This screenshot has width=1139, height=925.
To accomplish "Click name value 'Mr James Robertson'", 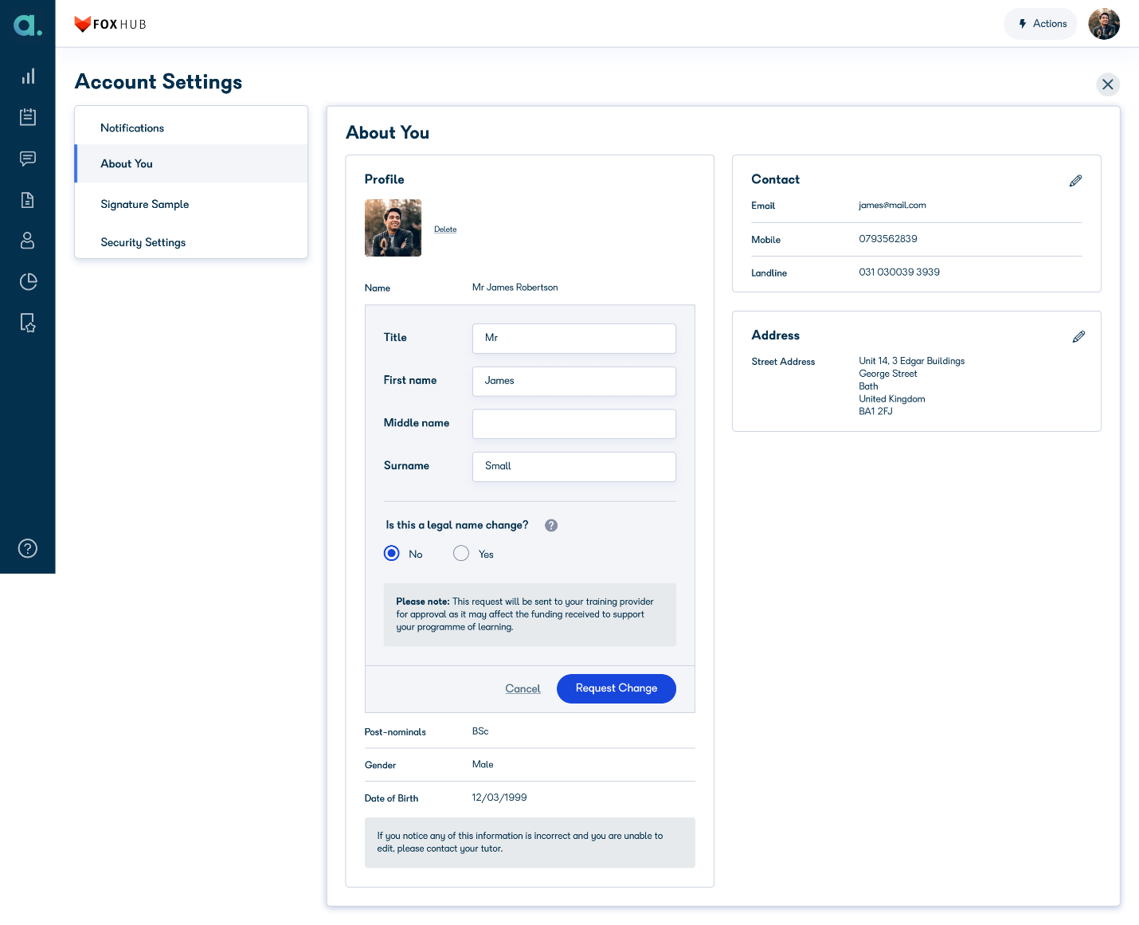I will (x=515, y=288).
